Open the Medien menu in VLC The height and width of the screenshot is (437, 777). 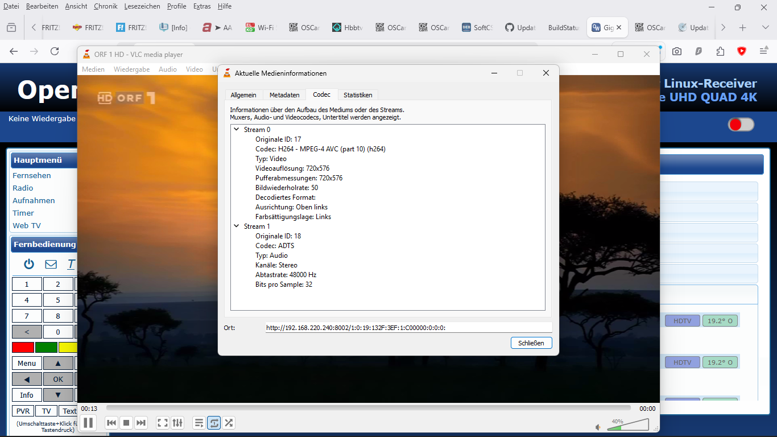click(x=93, y=69)
